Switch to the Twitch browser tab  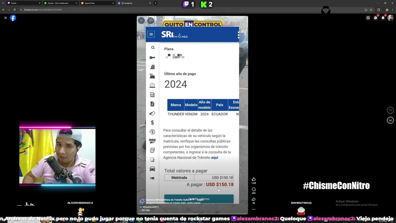coord(23,3)
